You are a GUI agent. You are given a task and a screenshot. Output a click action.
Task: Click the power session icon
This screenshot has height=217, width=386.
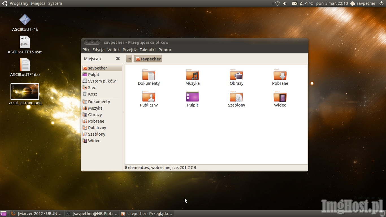(x=381, y=3)
